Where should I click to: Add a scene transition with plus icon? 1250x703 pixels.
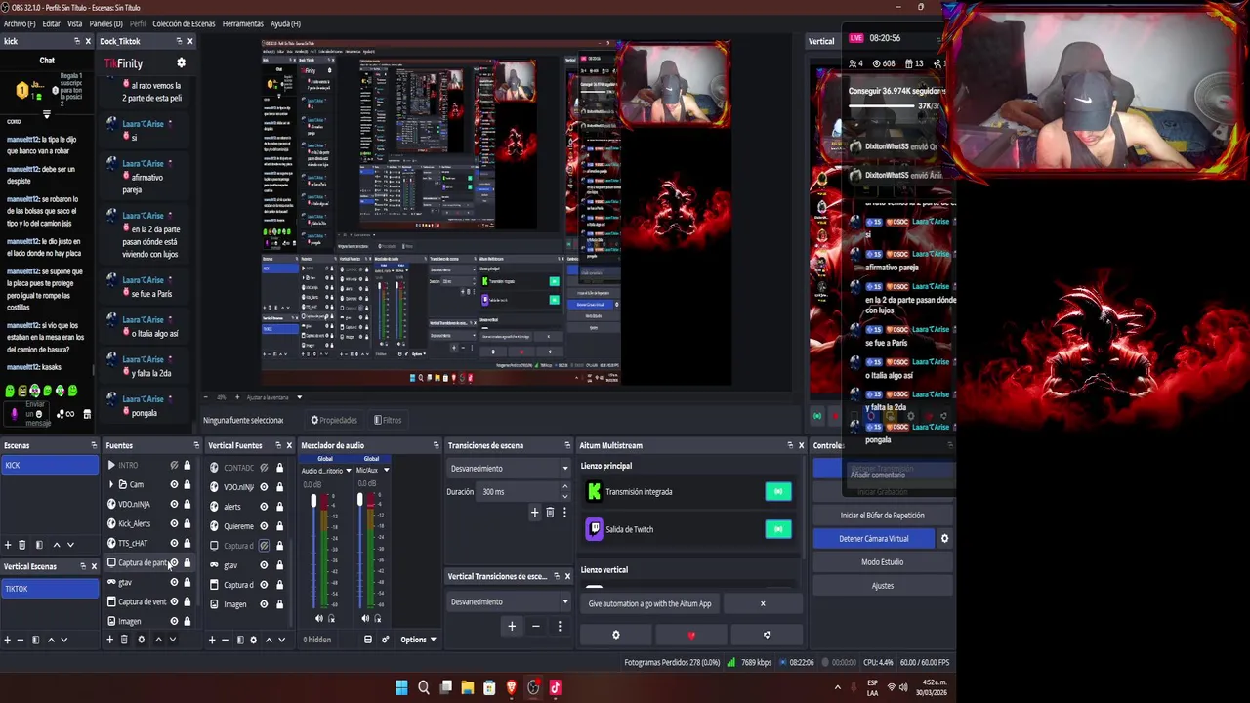[534, 513]
